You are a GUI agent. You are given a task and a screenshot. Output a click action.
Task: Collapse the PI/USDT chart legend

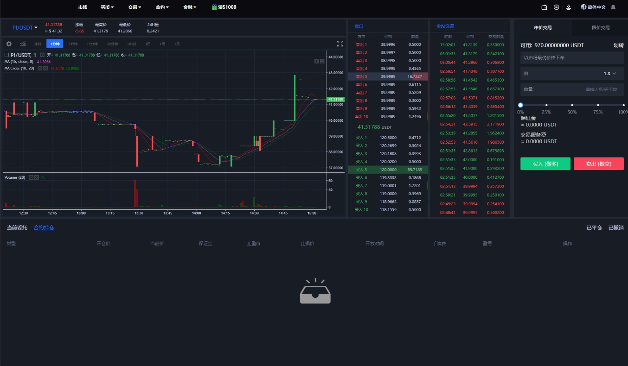6,55
